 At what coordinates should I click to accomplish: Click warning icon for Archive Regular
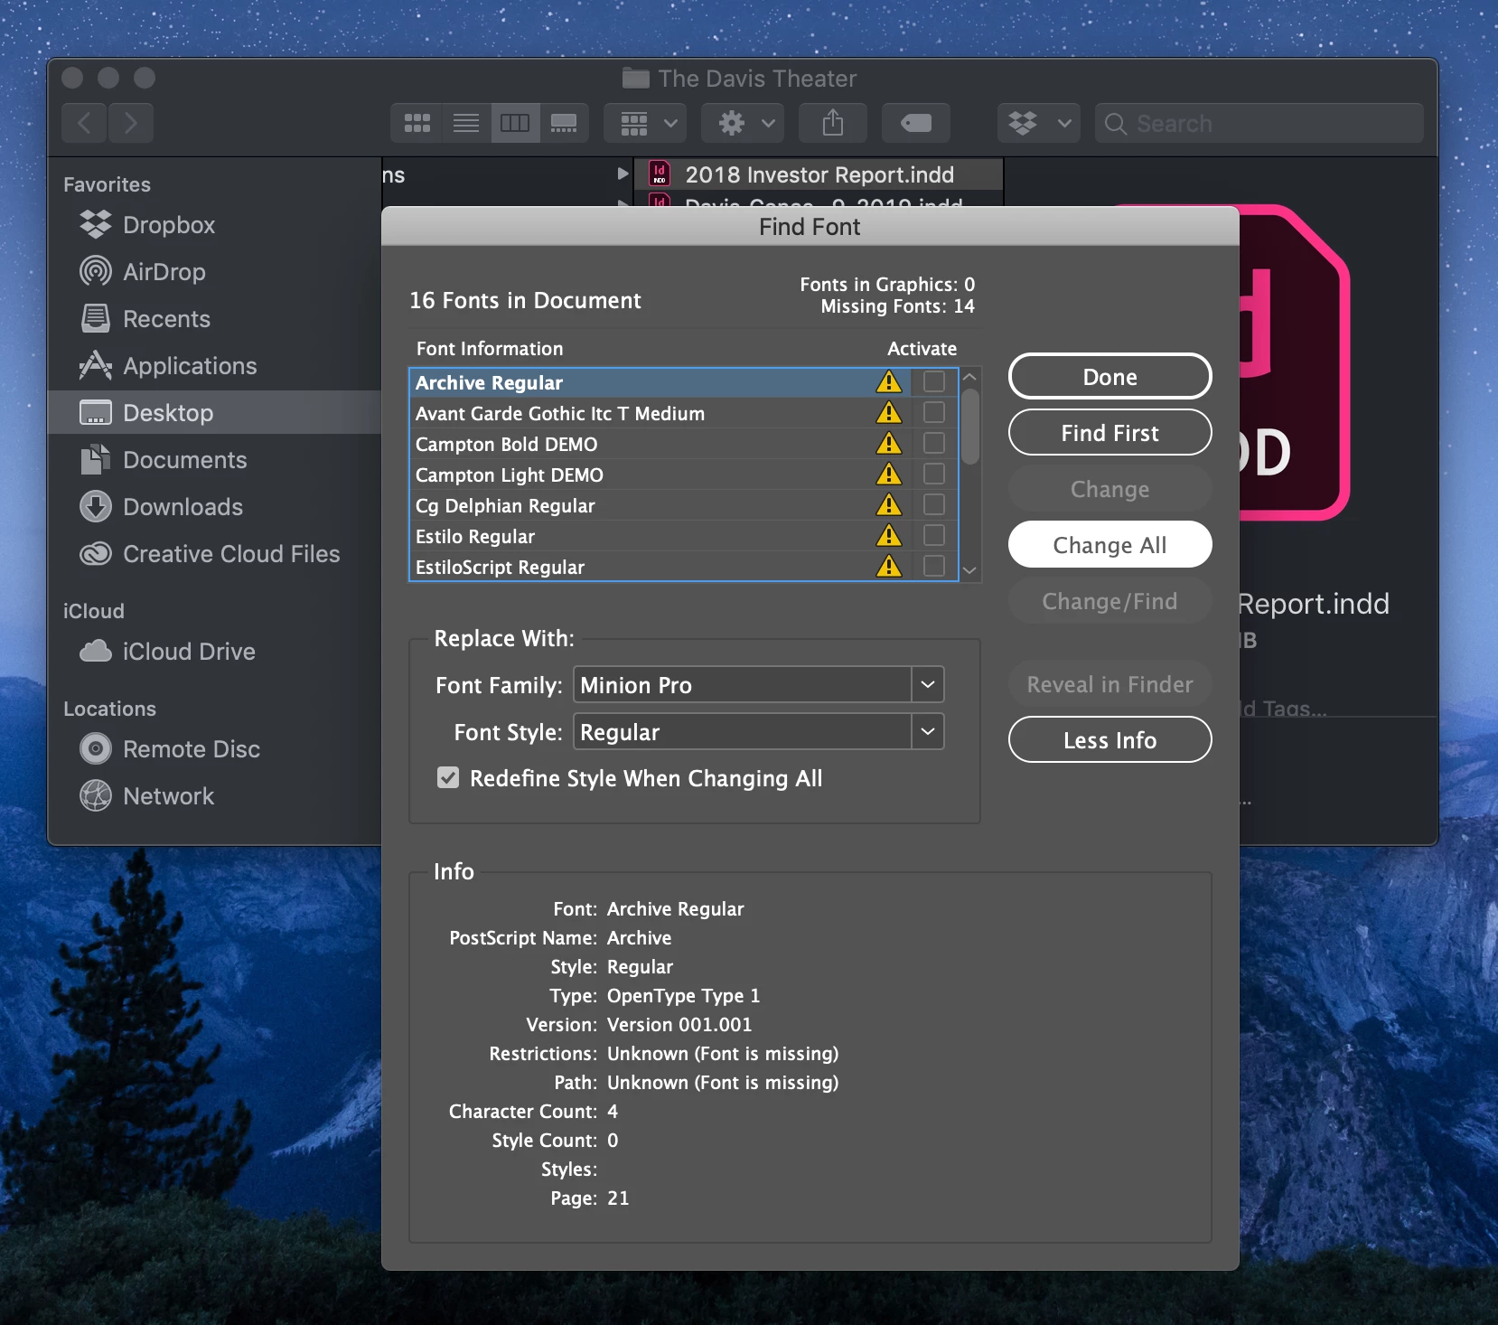[889, 382]
